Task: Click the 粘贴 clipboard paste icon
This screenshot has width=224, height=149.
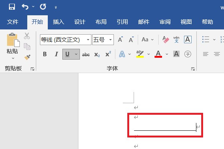Action: (13, 40)
